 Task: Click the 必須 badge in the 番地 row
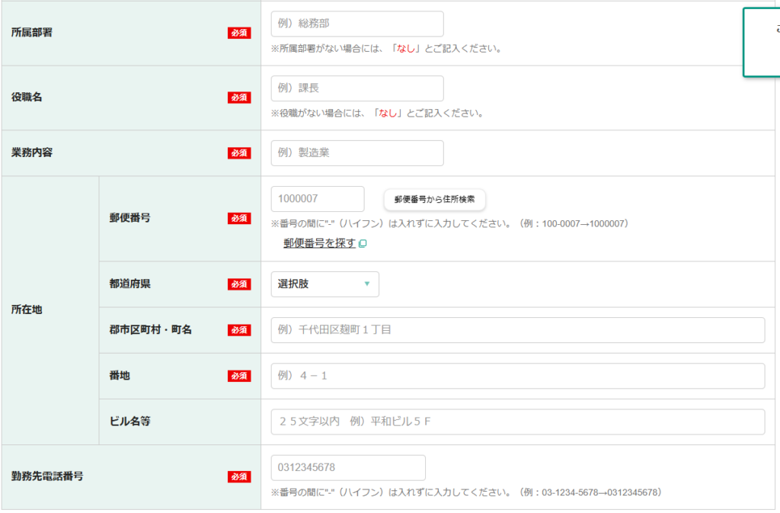(x=238, y=376)
